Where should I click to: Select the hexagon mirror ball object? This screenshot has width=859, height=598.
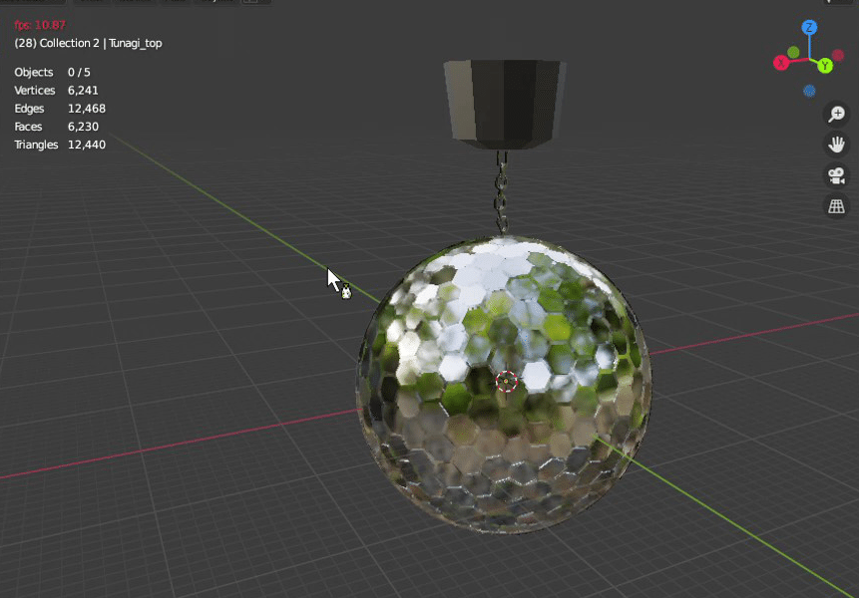(x=504, y=385)
